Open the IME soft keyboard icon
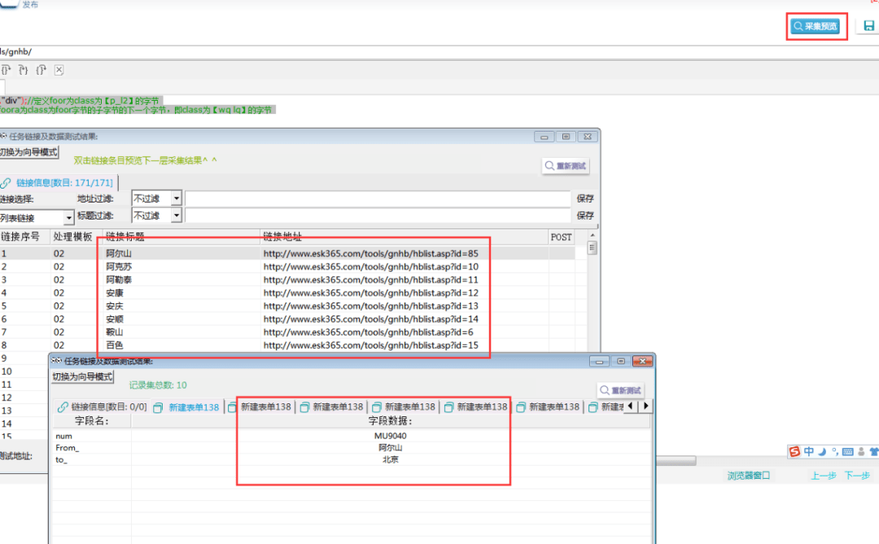This screenshot has height=544, width=879. (847, 451)
